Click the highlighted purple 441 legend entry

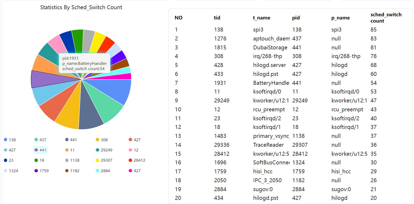(x=40, y=150)
